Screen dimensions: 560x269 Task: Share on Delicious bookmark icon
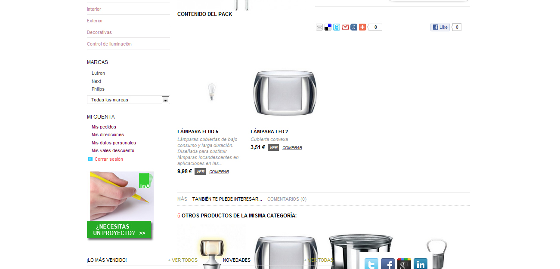(328, 27)
